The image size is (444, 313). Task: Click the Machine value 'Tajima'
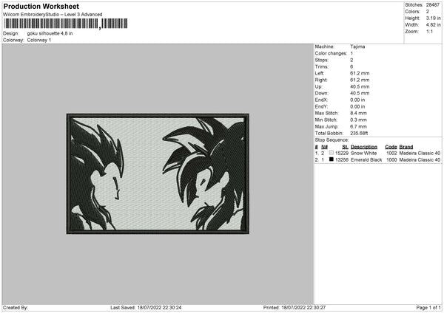pyautogui.click(x=357, y=47)
